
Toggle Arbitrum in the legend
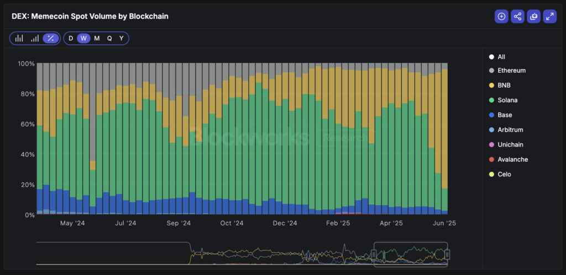click(510, 130)
